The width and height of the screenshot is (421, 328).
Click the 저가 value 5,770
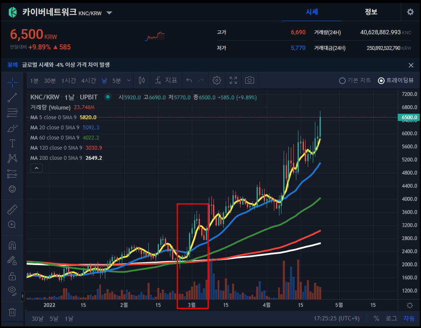tap(298, 48)
